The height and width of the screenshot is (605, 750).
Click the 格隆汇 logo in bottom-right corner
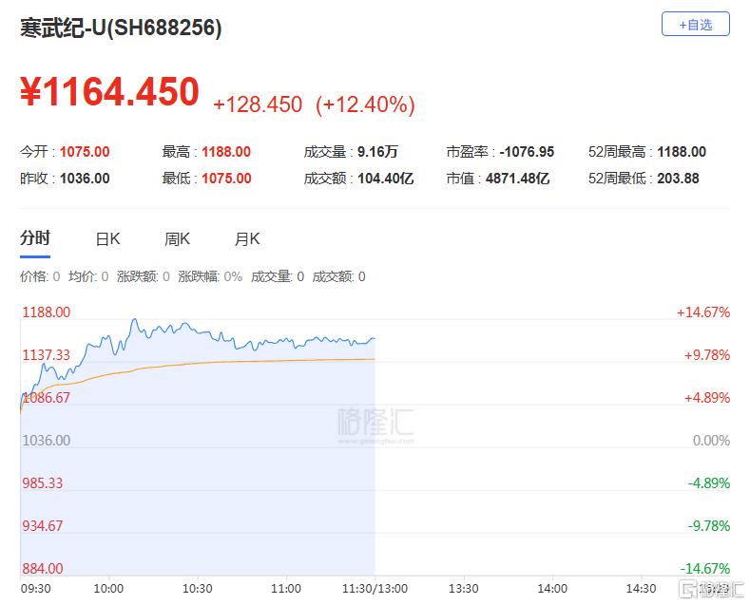pyautogui.click(x=704, y=591)
